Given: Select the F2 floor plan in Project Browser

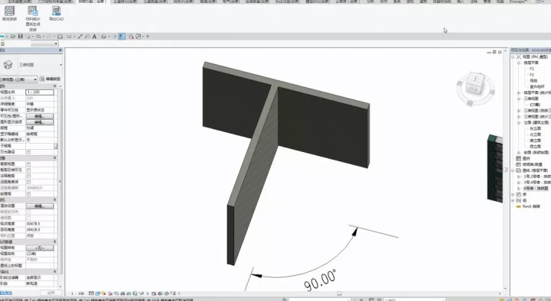Looking at the screenshot, I should (531, 75).
